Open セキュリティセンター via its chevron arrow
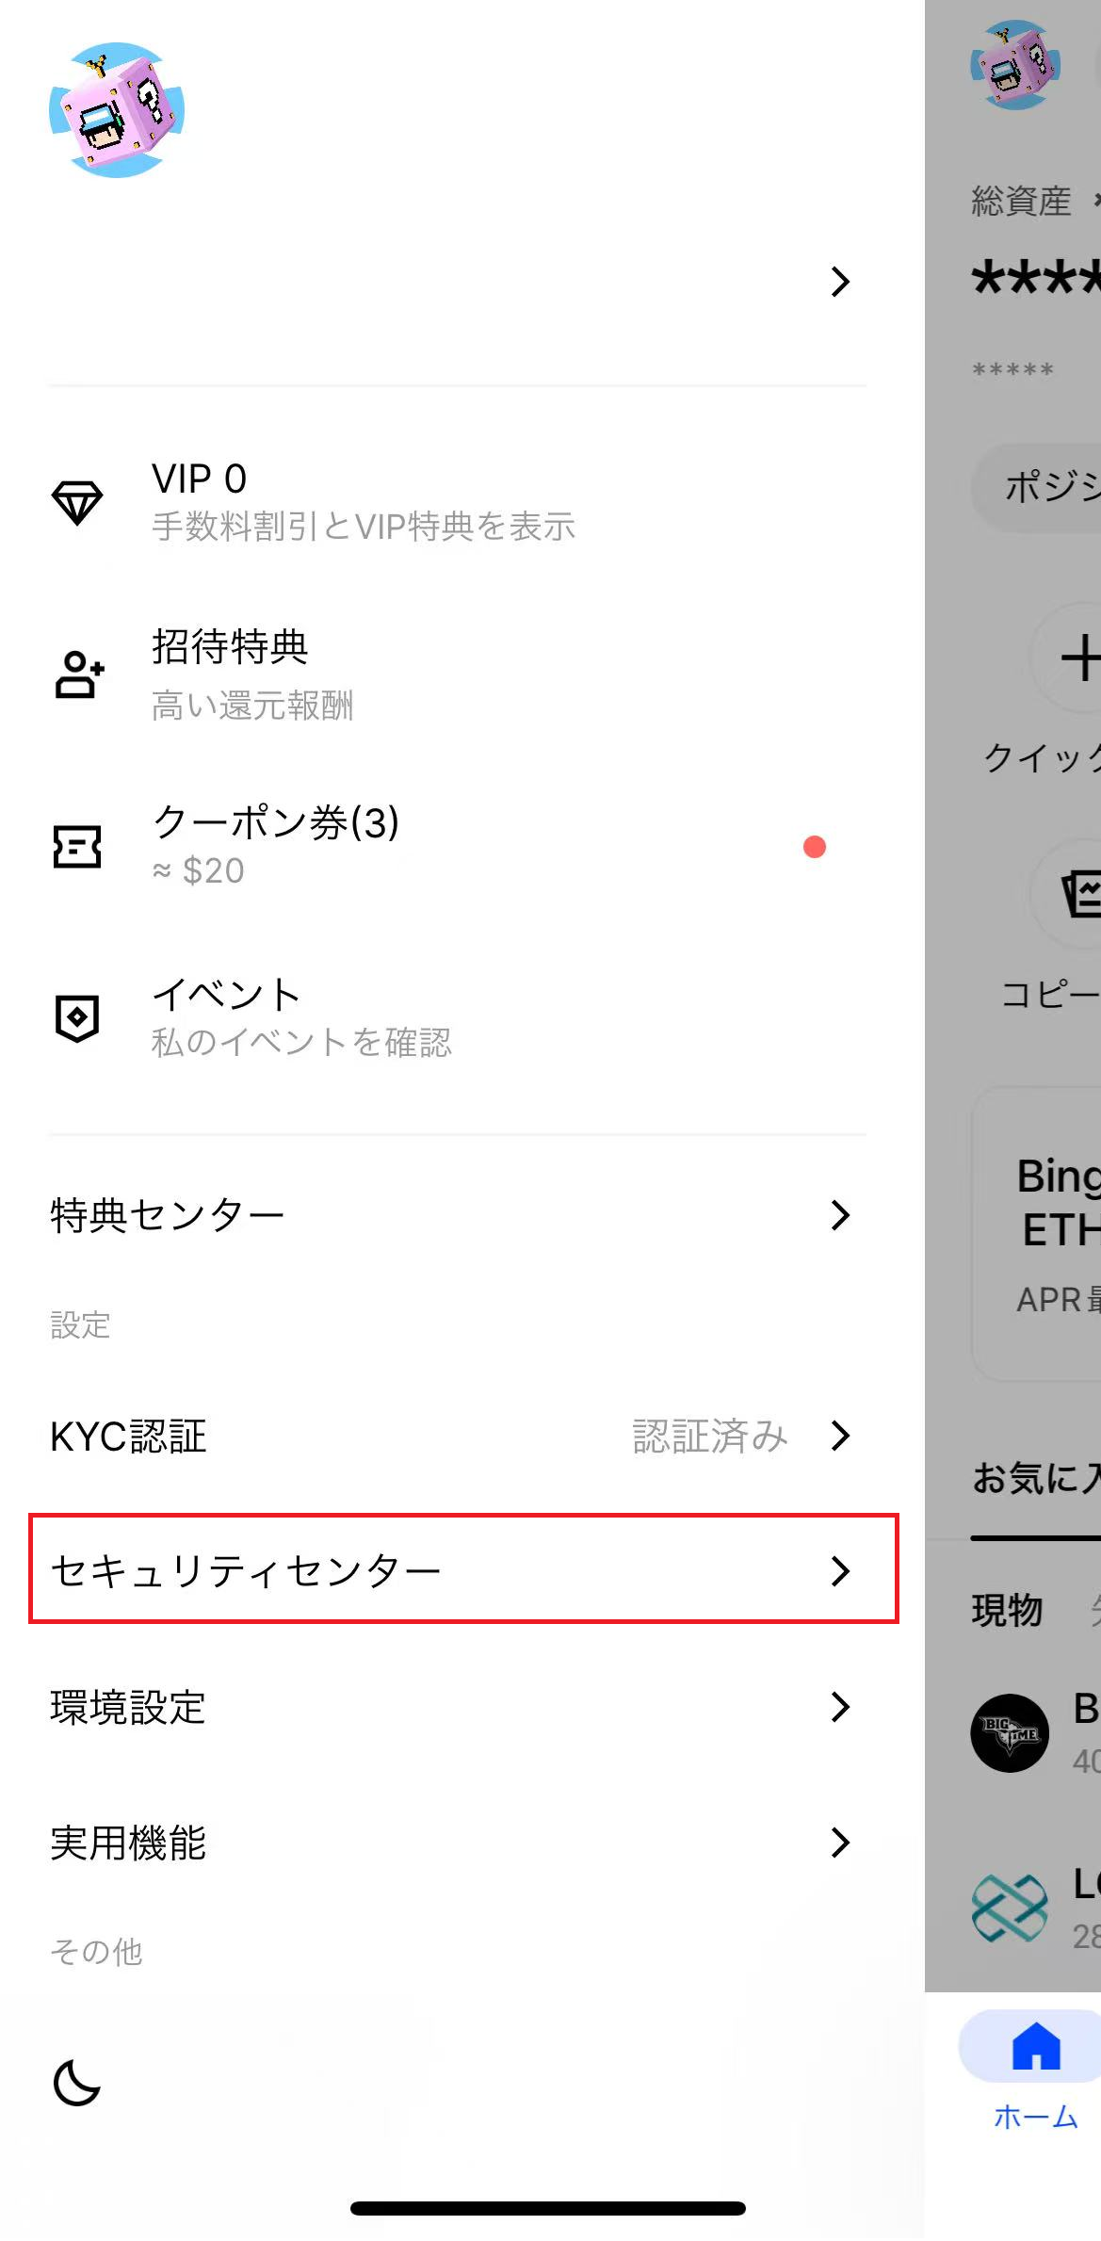Screen dimensions: 1101x2241 tap(839, 1571)
